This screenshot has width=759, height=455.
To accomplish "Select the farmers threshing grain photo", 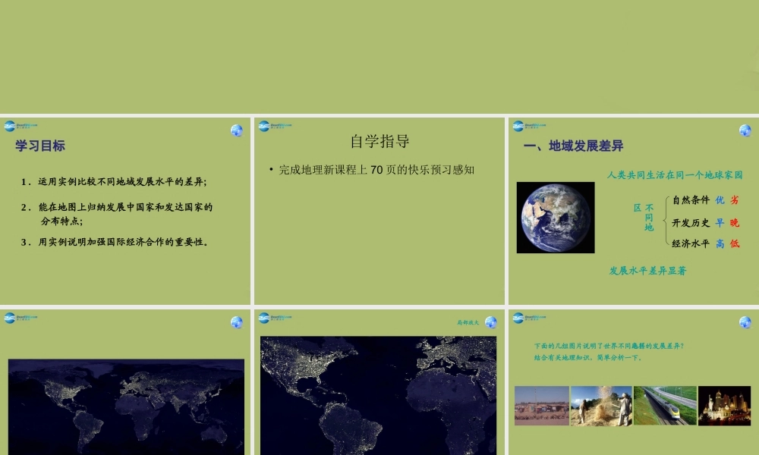I will pos(601,406).
